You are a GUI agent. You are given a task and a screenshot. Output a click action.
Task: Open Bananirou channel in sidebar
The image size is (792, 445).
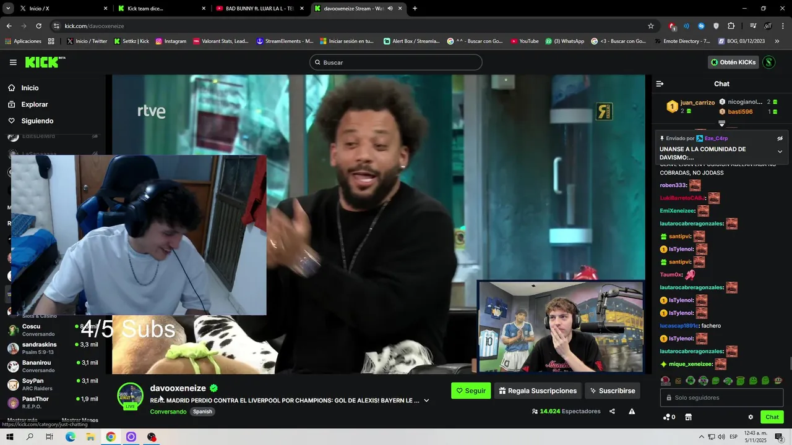(53, 367)
